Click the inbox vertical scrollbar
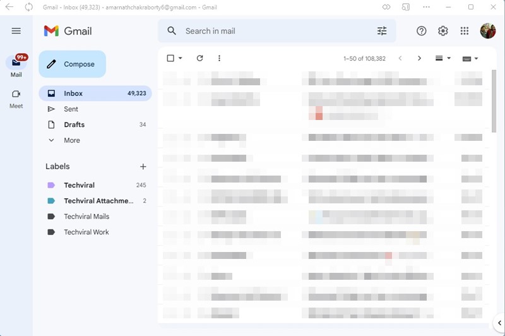Viewport: 505px width, 336px height. tap(494, 101)
